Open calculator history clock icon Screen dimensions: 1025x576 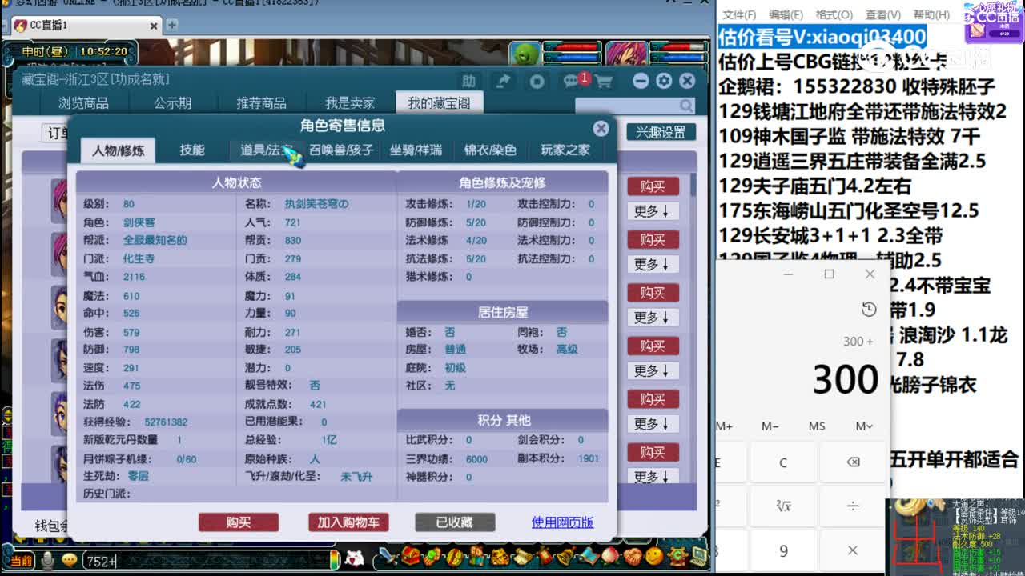[x=869, y=310]
